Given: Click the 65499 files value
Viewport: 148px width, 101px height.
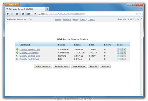Looking at the screenshot, I should pyautogui.click(x=92, y=56).
